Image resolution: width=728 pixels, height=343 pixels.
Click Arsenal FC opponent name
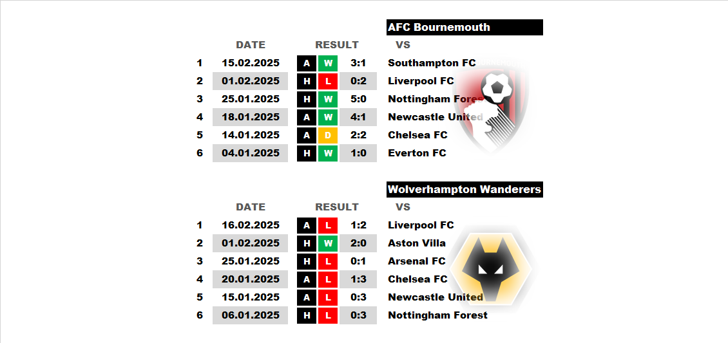coord(416,261)
